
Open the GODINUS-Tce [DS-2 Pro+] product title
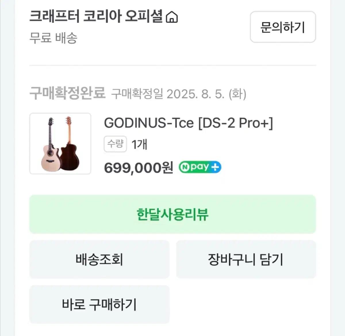188,123
